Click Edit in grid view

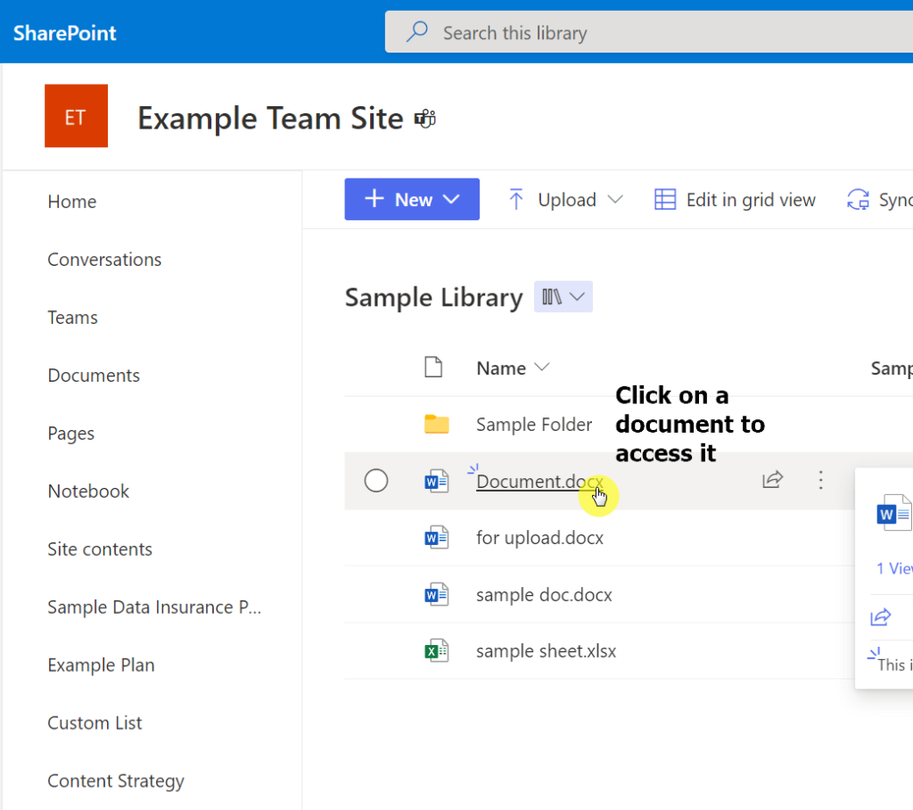(735, 199)
